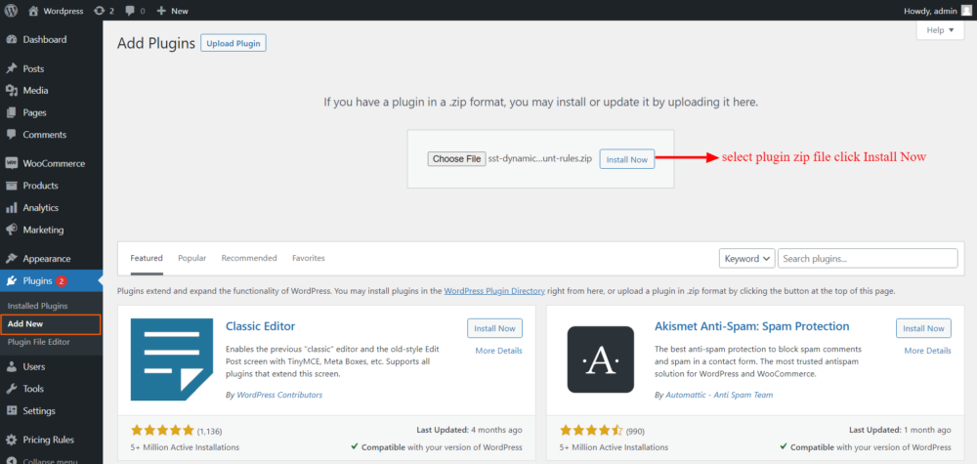Viewport: 977px width, 464px height.
Task: Click the plus New icon in admin bar
Action: pos(161,11)
